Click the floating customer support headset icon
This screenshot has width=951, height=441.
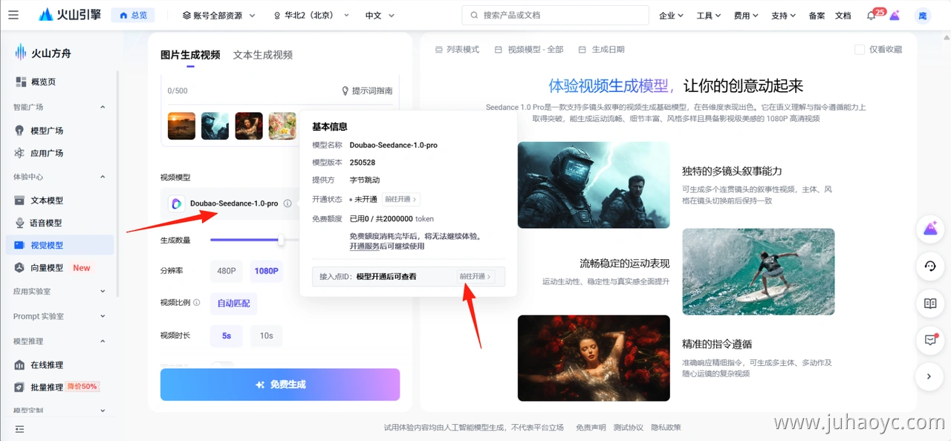coord(929,266)
